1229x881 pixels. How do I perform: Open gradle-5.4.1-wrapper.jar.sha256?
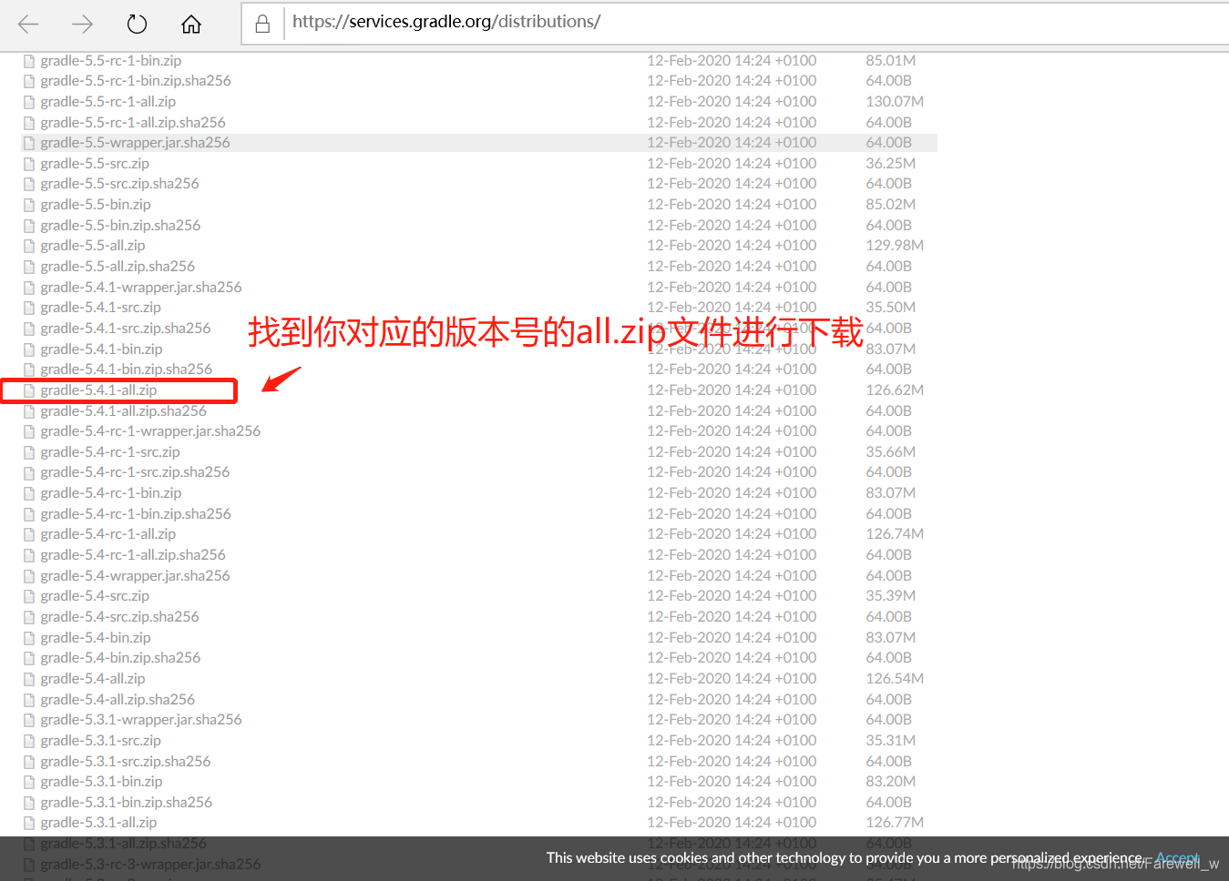point(141,288)
